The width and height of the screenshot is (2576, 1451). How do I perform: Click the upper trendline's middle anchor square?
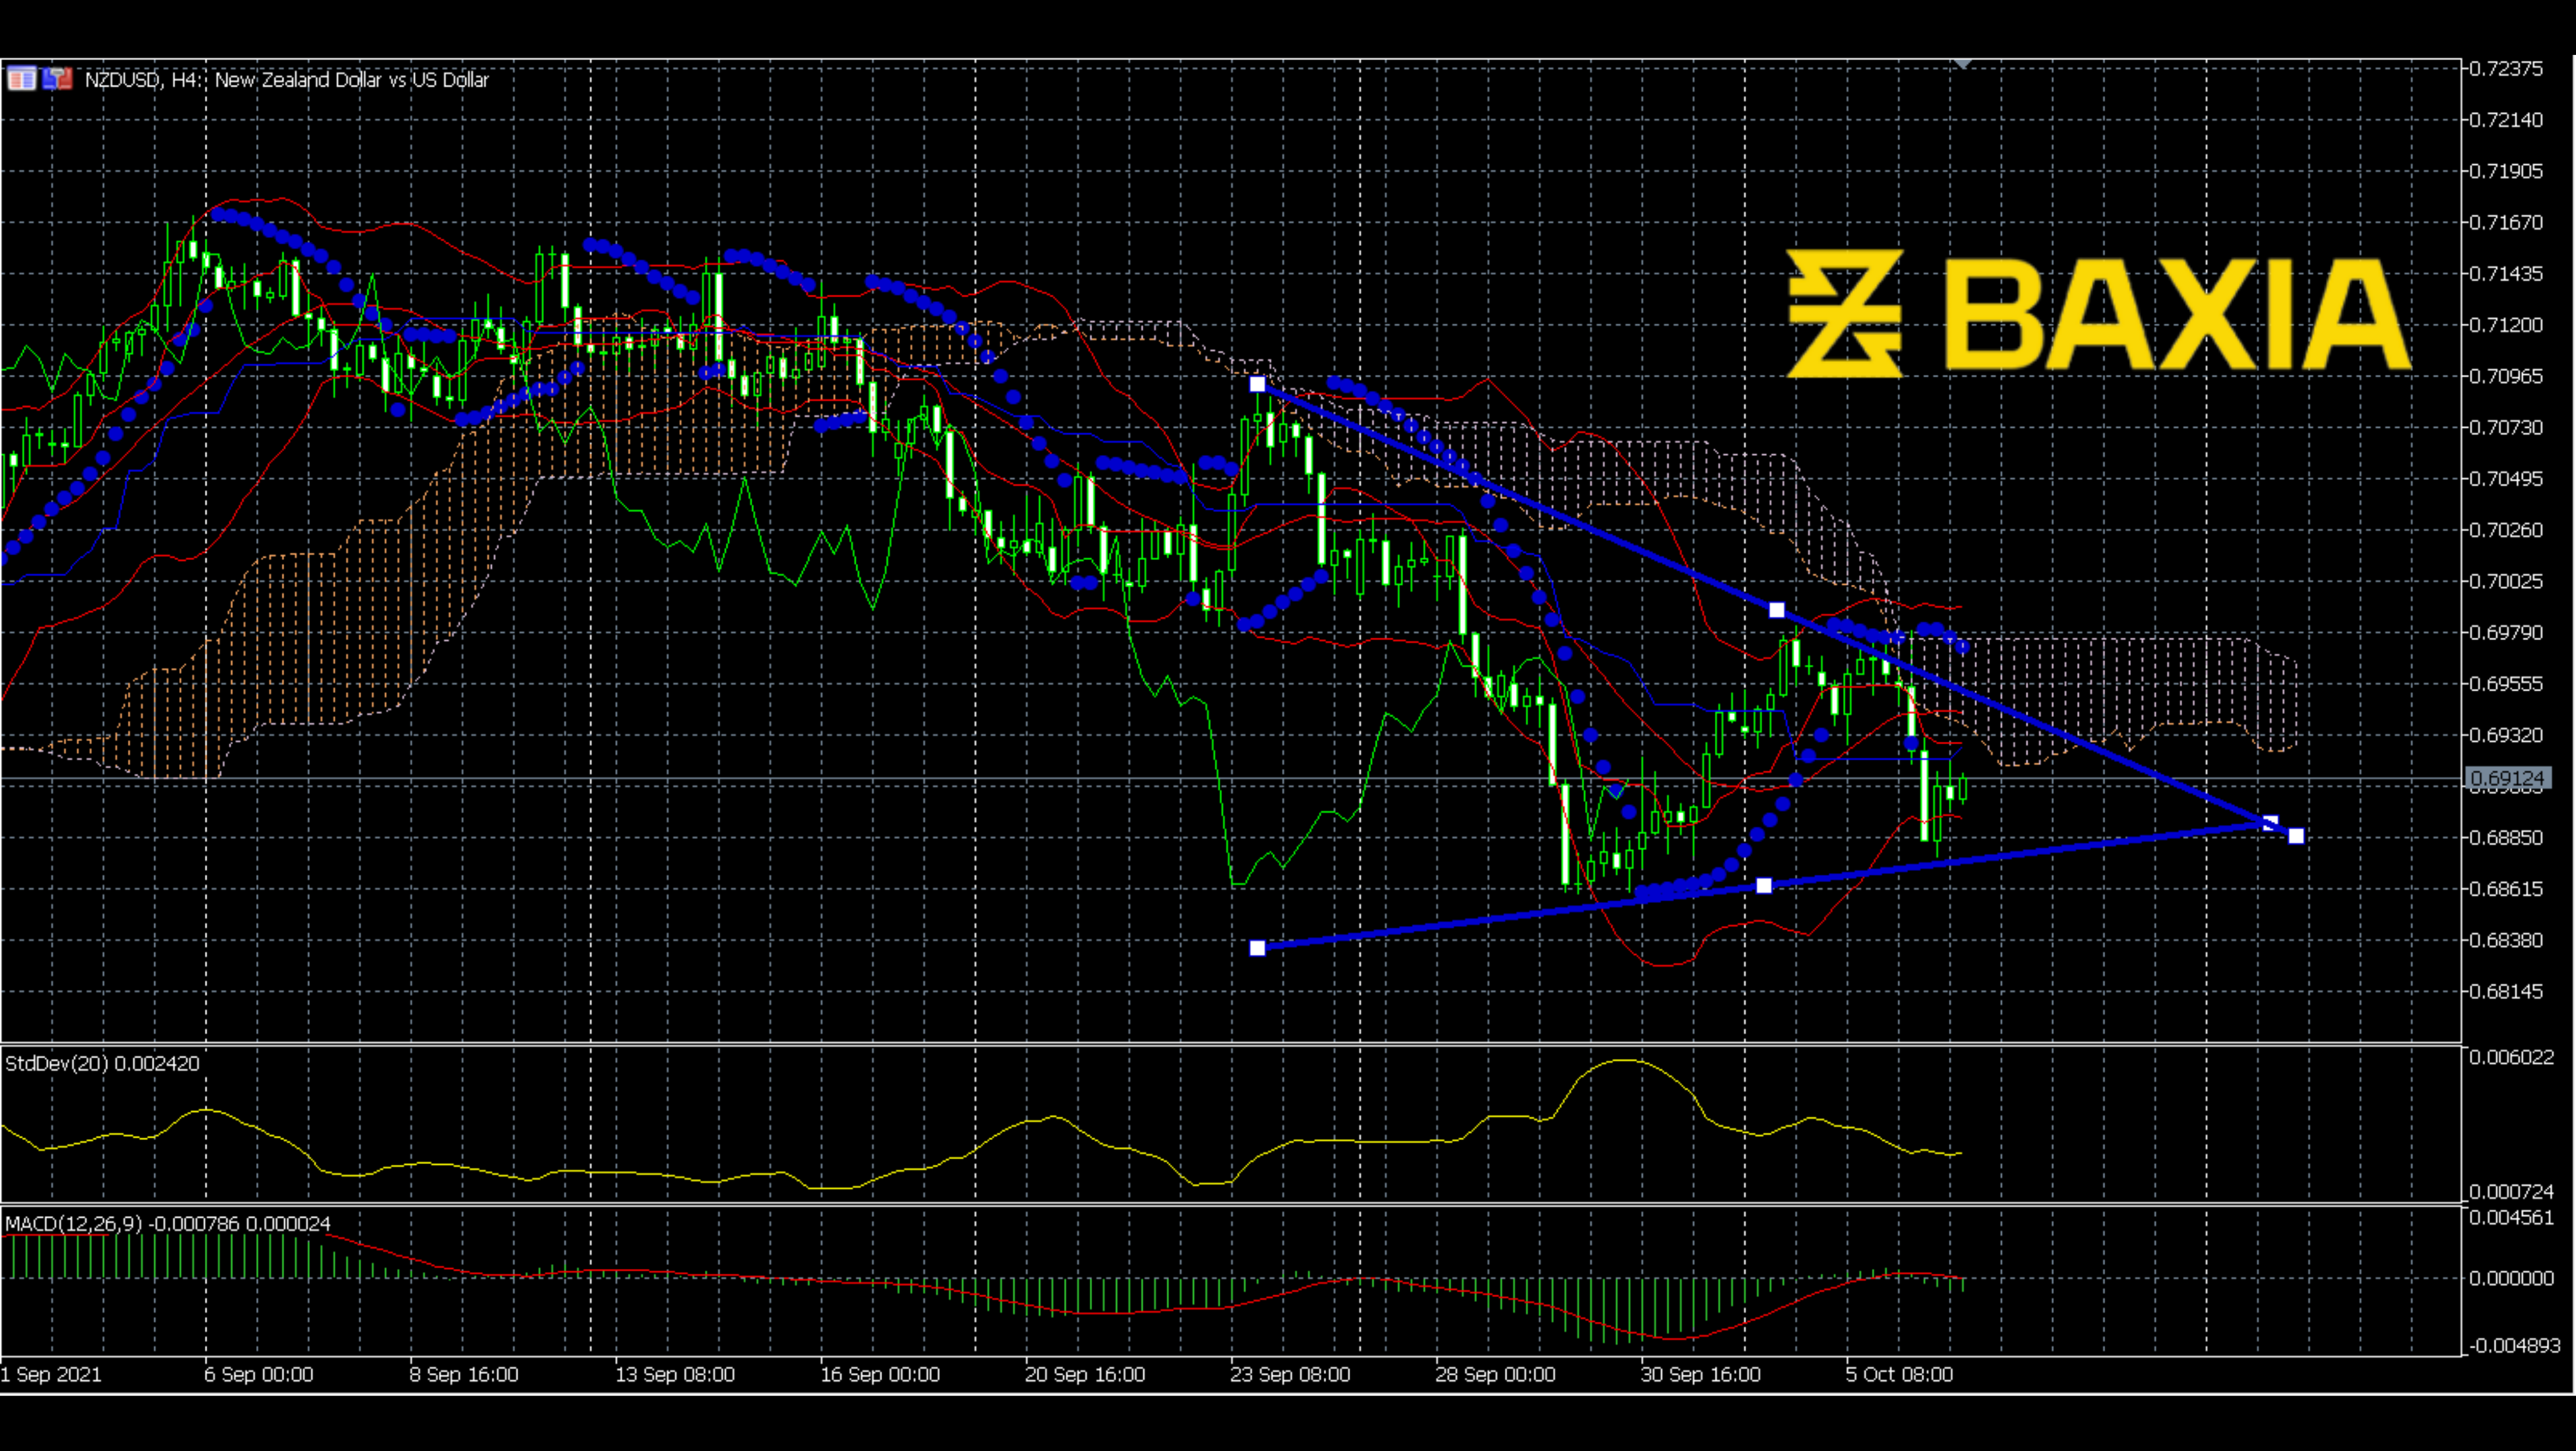1776,610
